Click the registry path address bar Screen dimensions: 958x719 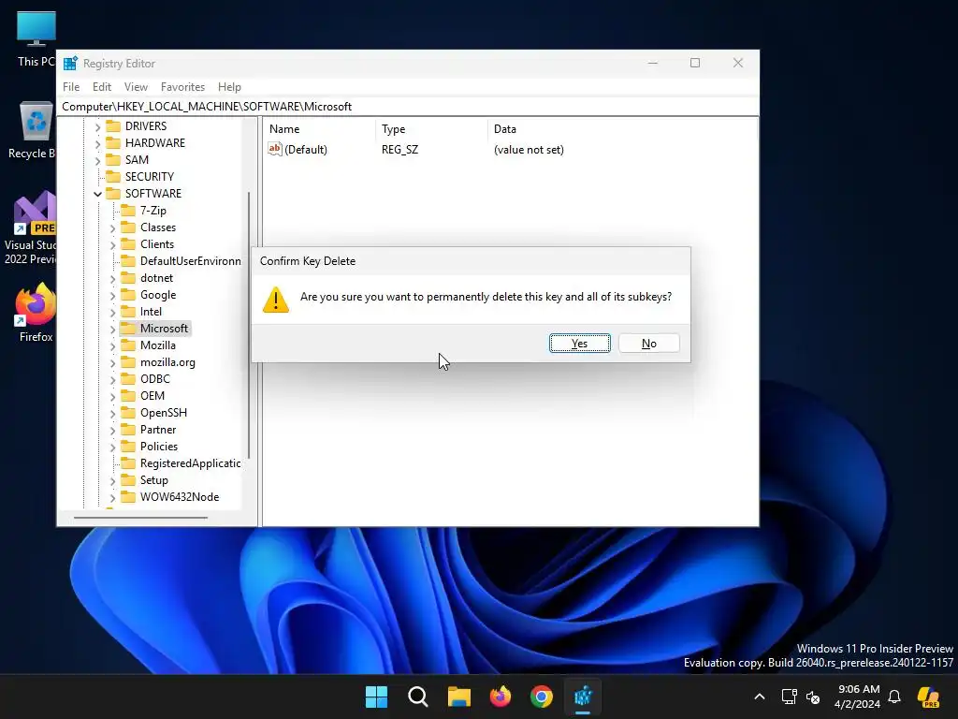point(408,107)
